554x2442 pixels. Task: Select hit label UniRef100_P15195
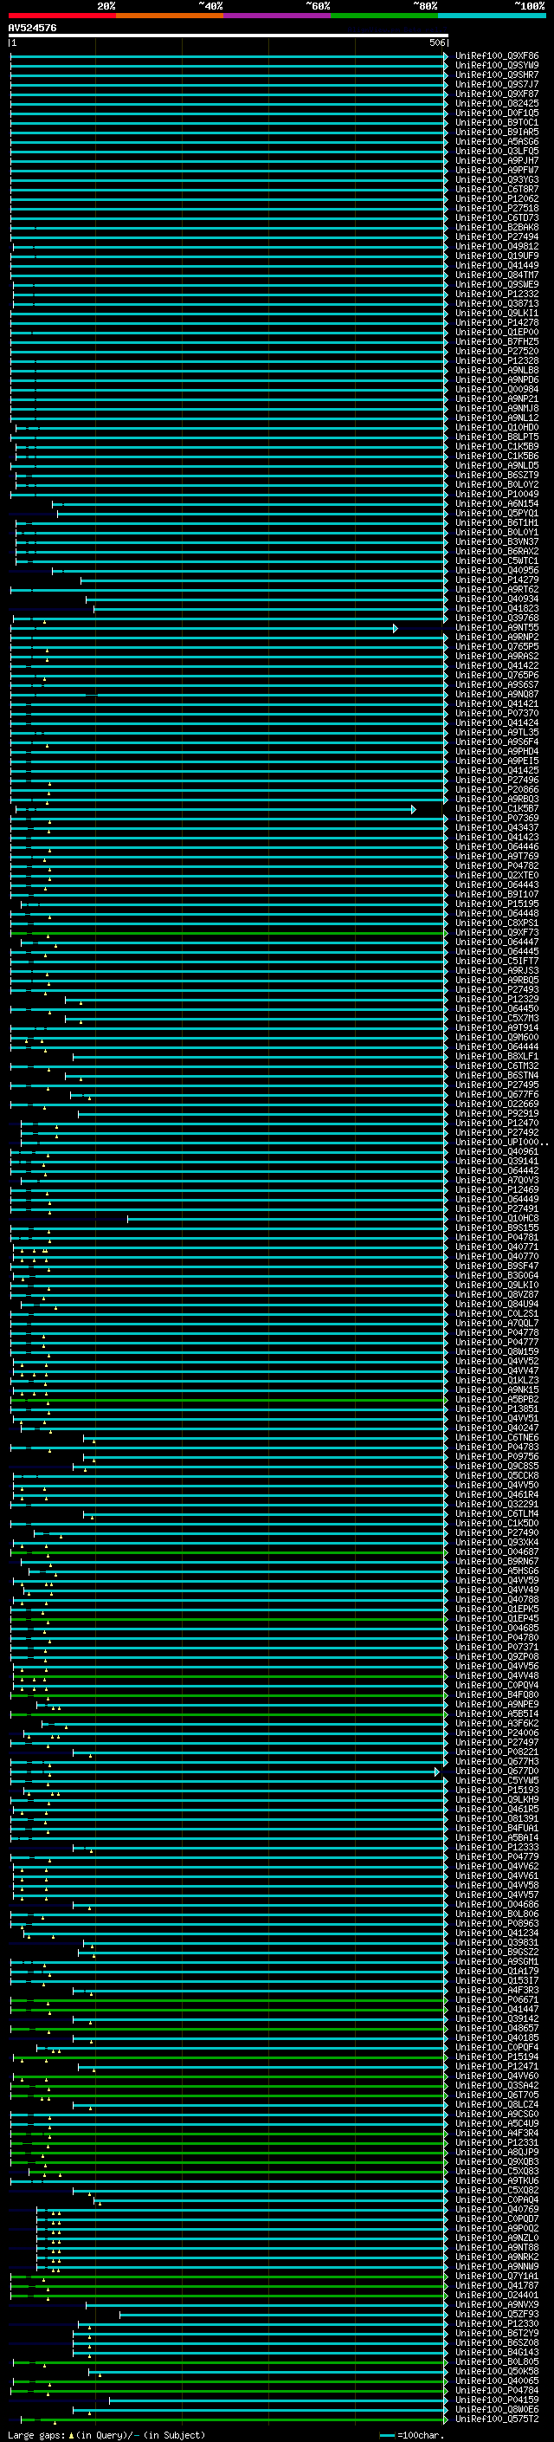[x=497, y=904]
